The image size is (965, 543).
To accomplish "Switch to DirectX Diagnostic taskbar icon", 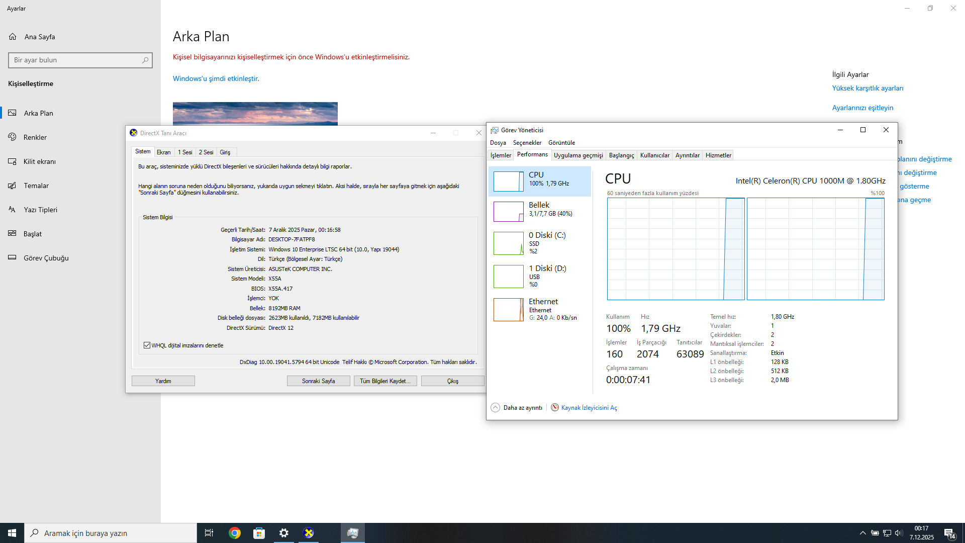I will 309,533.
